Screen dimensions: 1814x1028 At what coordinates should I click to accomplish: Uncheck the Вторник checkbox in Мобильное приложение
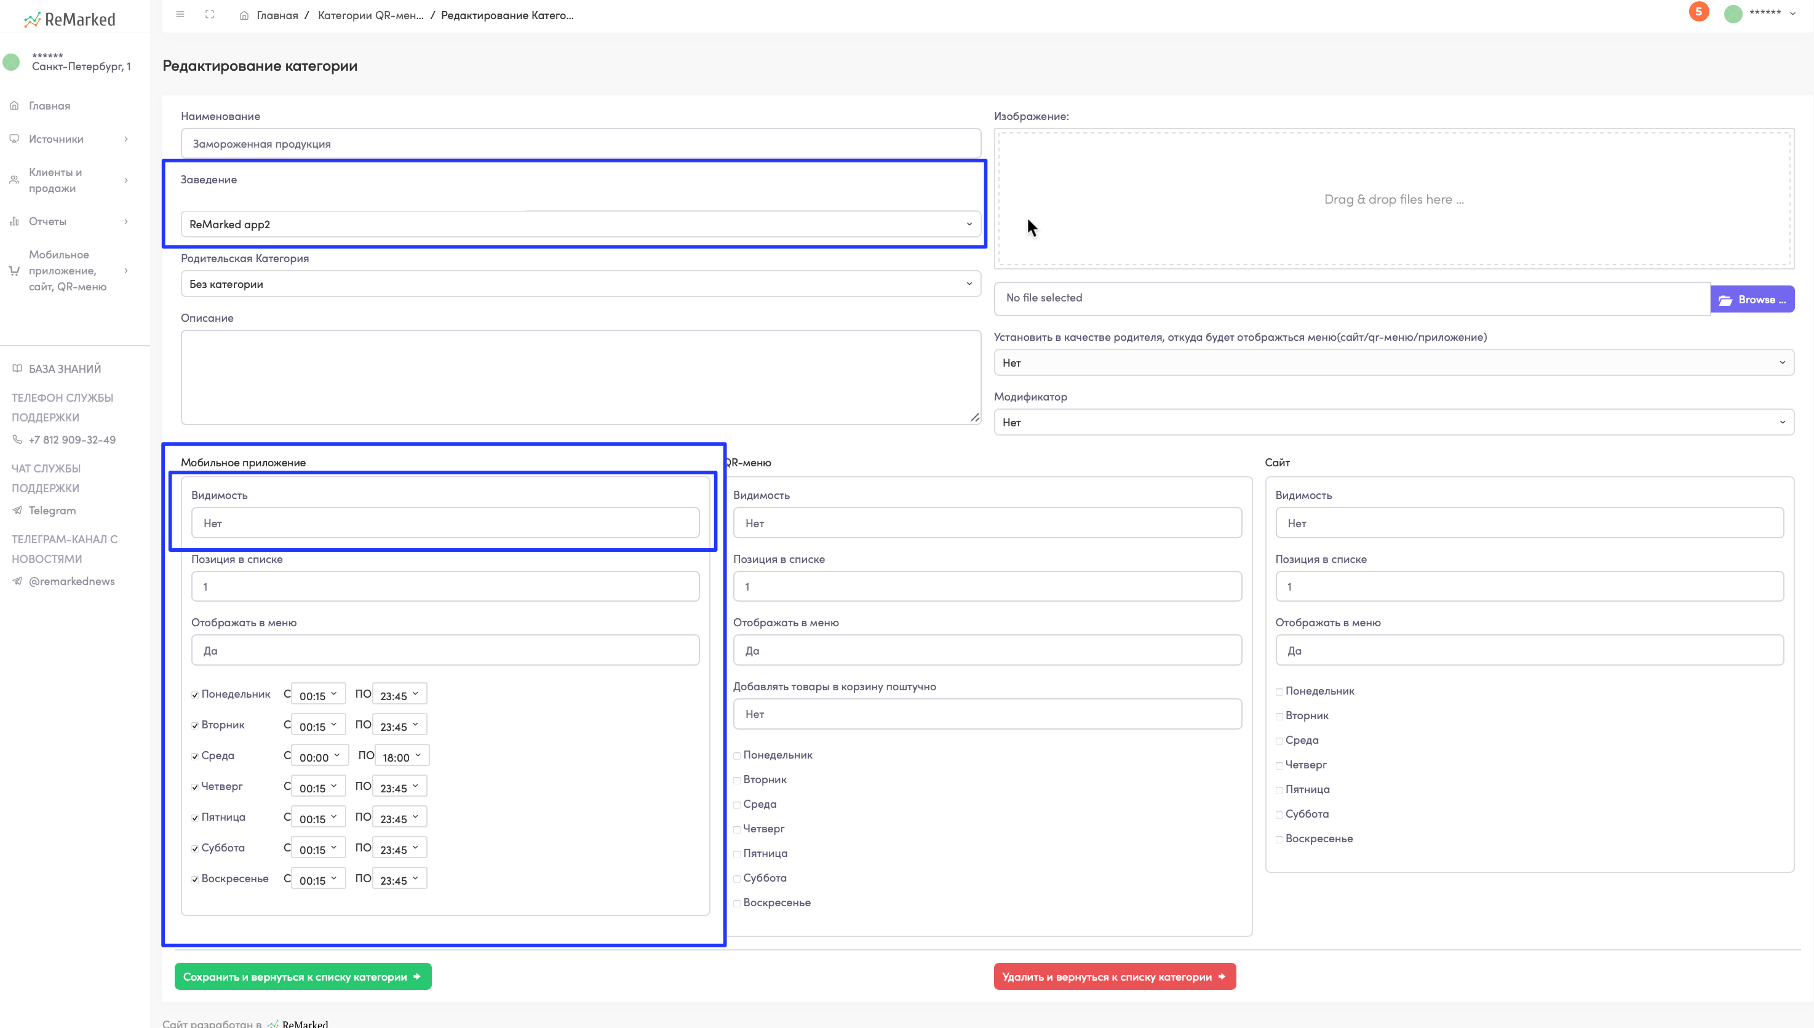click(x=195, y=726)
